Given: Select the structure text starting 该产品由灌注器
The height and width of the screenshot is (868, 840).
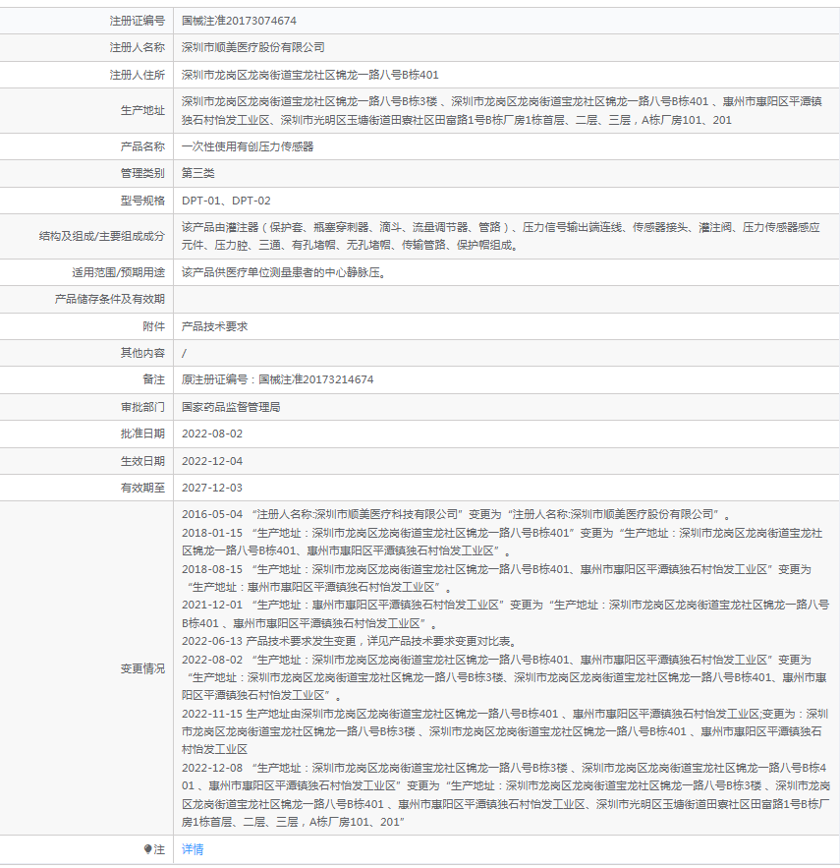Looking at the screenshot, I should coord(501,236).
